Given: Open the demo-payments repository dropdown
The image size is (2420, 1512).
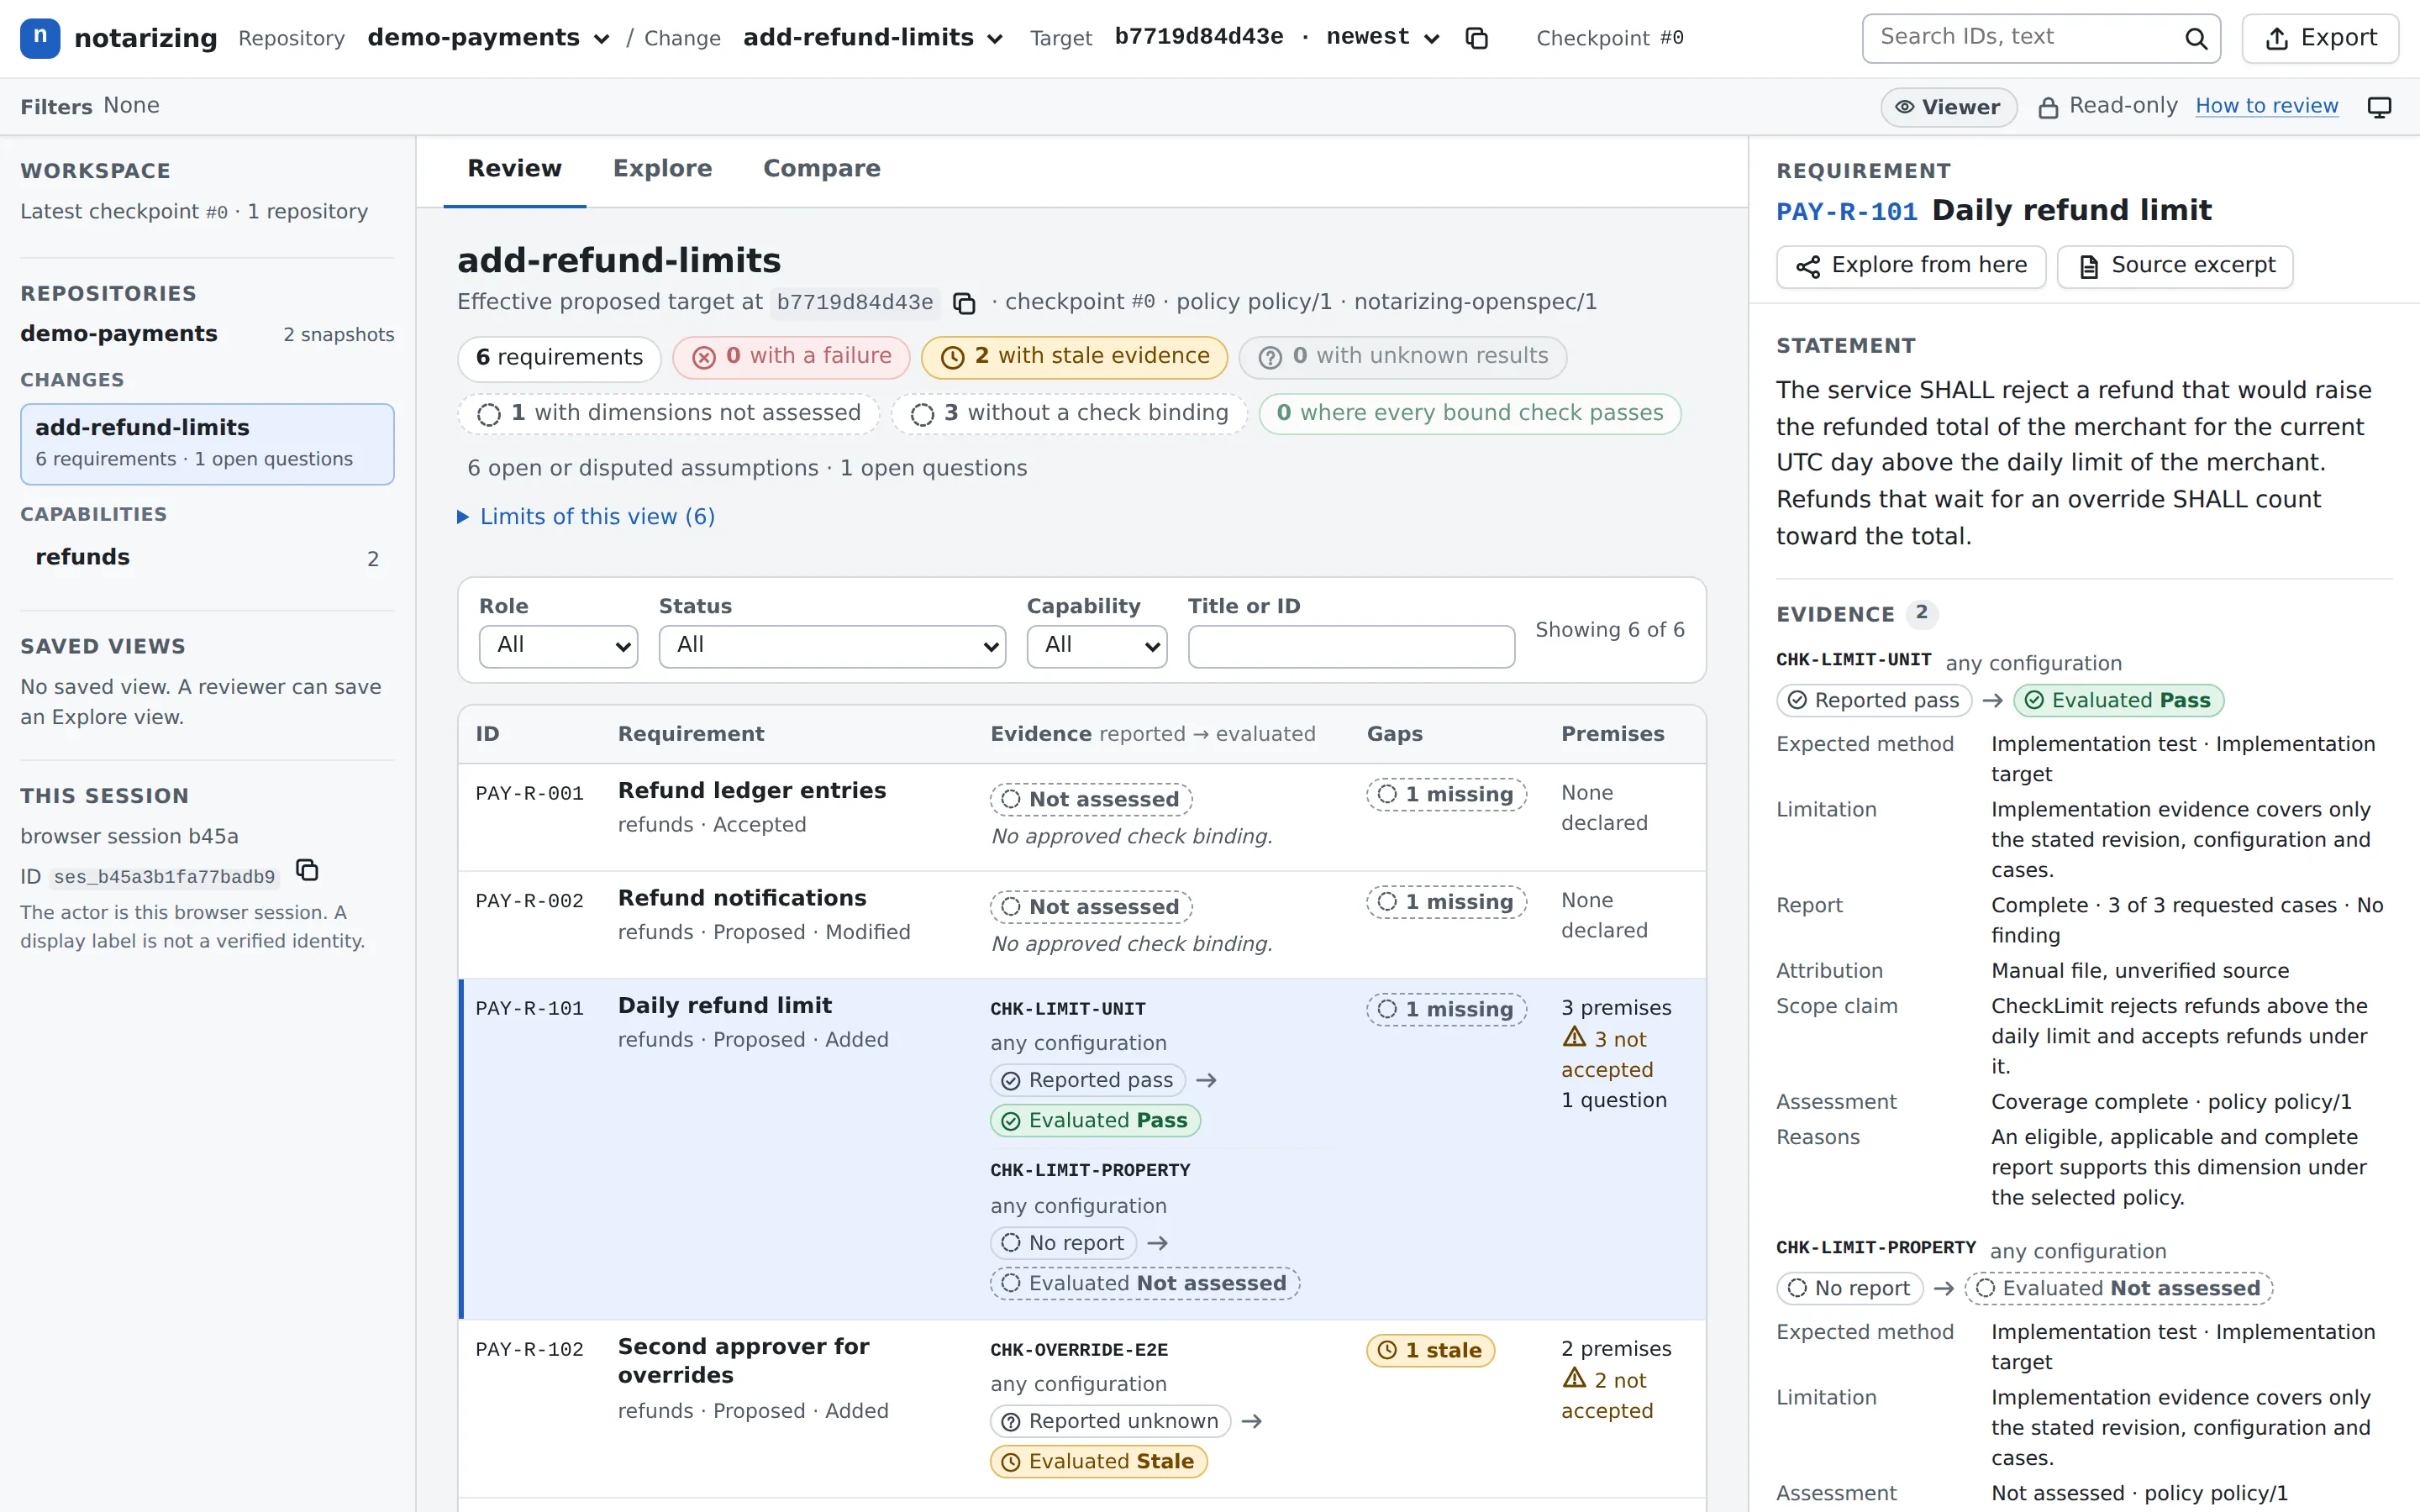Looking at the screenshot, I should click(x=488, y=38).
